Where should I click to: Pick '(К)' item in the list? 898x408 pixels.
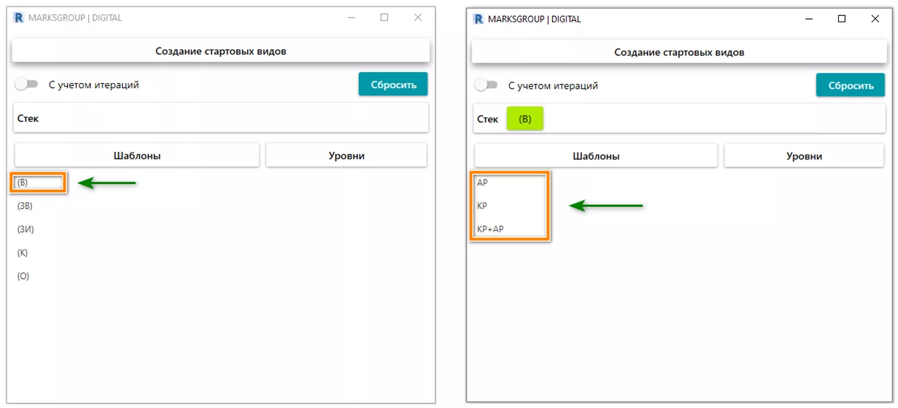(23, 253)
